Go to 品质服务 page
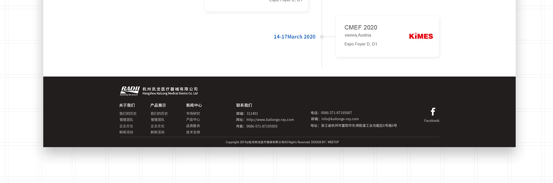This screenshot has height=183, width=553. (x=193, y=126)
